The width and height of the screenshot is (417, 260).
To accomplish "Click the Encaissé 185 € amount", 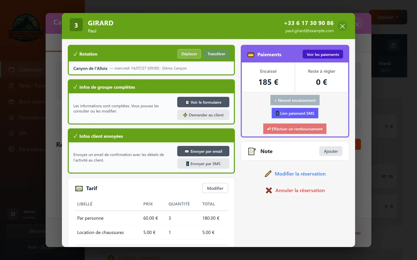I will click(268, 82).
